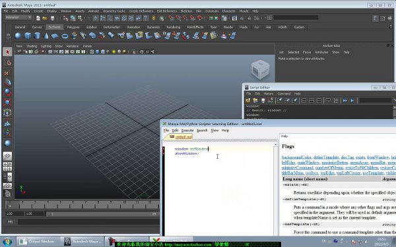
Task: Select the single perspective layout icon
Action: [x=7, y=156]
